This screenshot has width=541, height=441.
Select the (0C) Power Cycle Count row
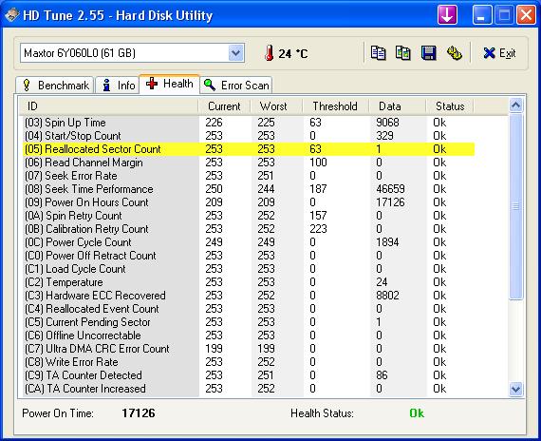(249, 242)
